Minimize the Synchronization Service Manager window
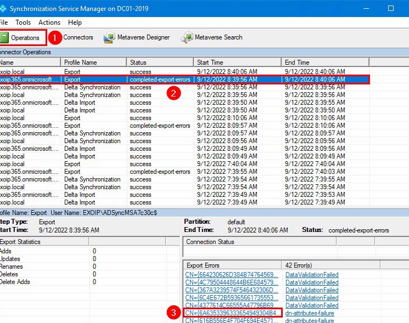The width and height of the screenshot is (409, 323). pyautogui.click(x=366, y=8)
